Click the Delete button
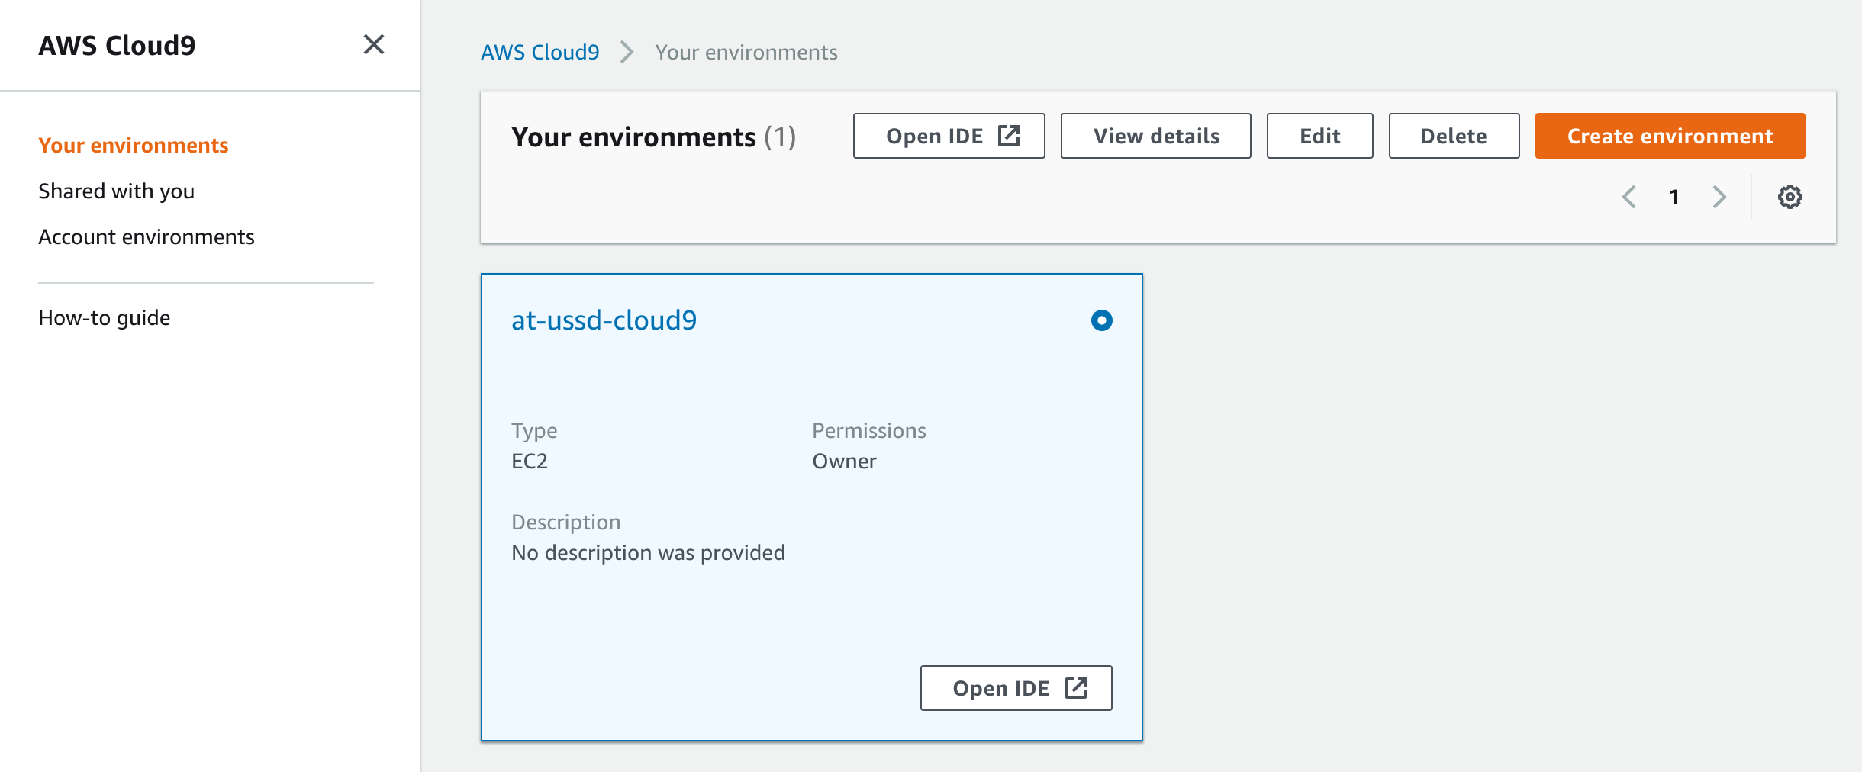The image size is (1862, 772). point(1454,136)
